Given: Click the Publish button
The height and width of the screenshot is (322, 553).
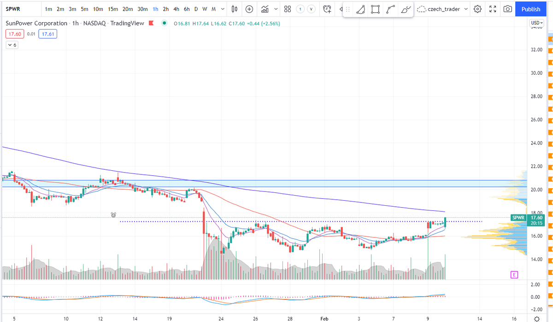Looking at the screenshot, I should tap(531, 9).
